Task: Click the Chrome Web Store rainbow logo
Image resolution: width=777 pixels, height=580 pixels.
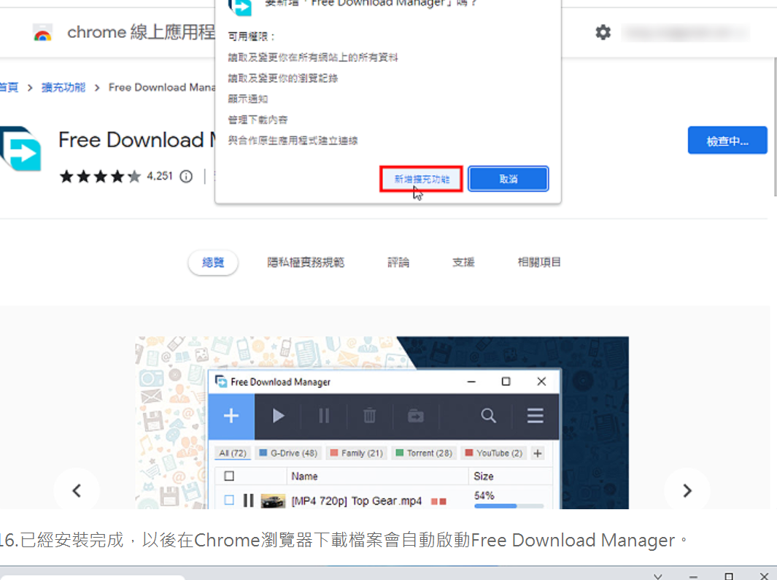Action: [42, 33]
